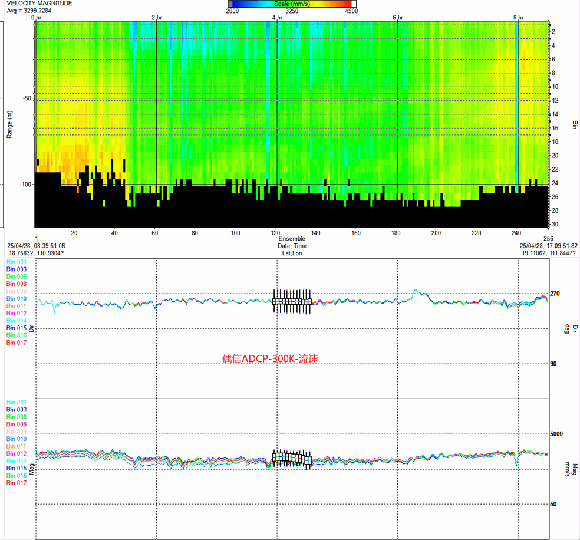
Task: Click the Ensemble axis label
Action: coord(292,239)
